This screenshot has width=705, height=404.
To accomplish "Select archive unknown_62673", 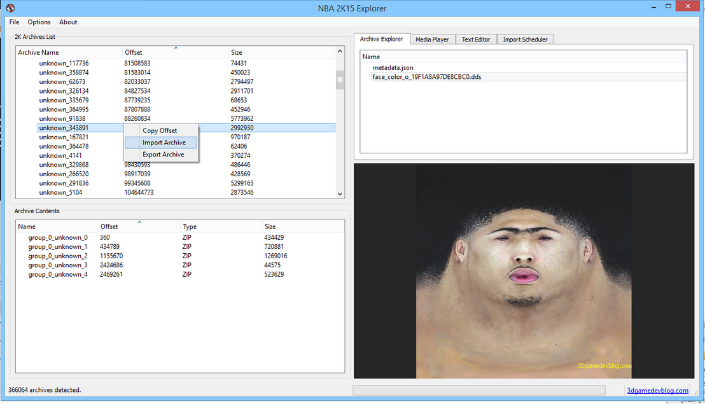I will point(62,82).
